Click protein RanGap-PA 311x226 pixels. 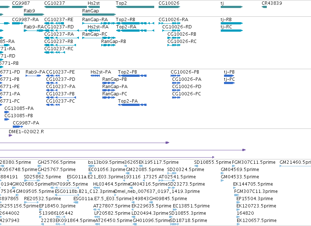pyautogui.click(x=115, y=87)
